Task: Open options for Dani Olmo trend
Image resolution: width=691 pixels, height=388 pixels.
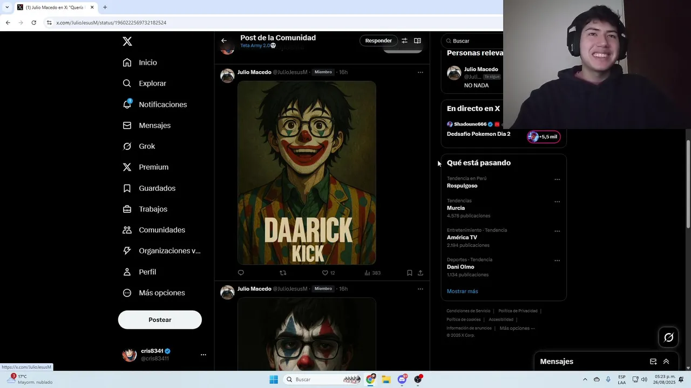Action: coord(557,261)
